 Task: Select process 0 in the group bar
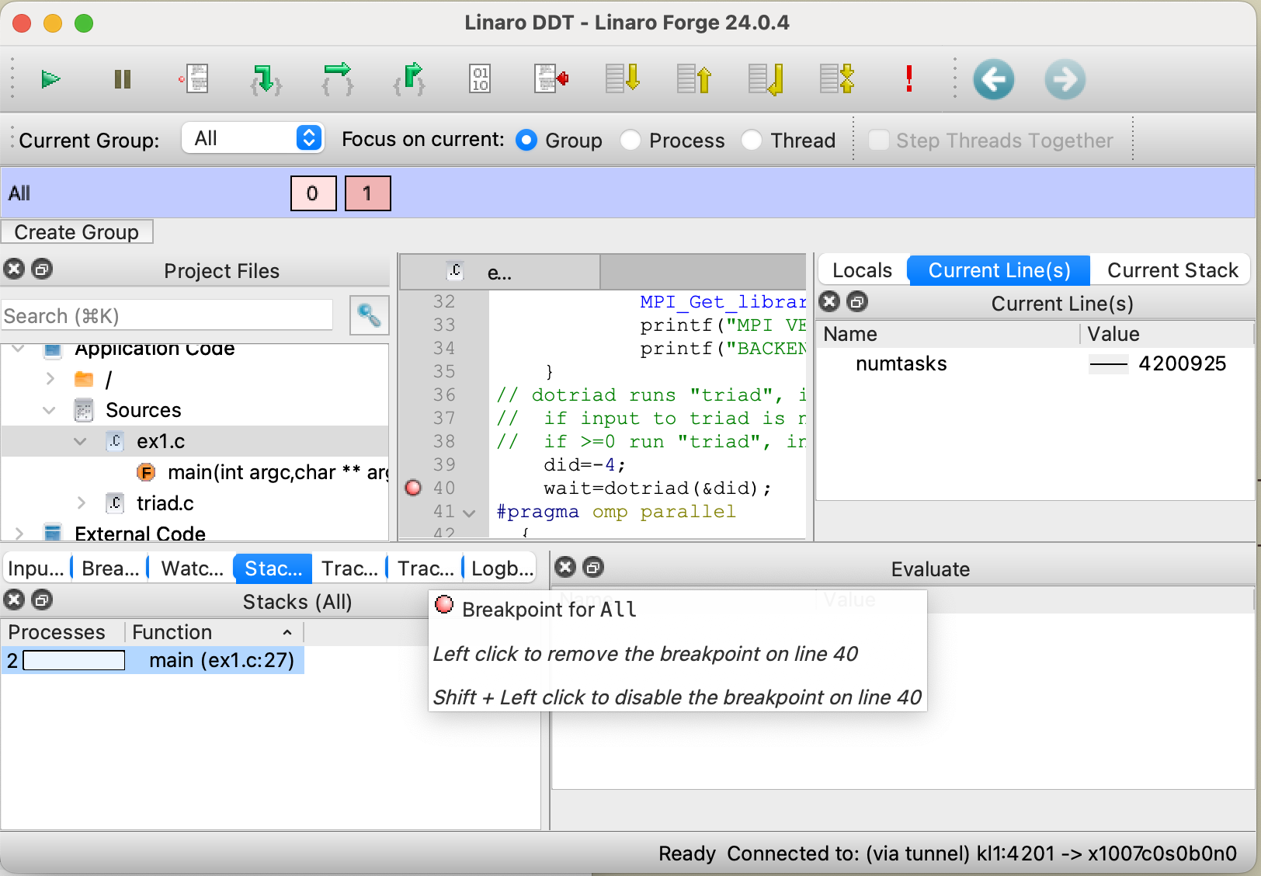pyautogui.click(x=313, y=193)
